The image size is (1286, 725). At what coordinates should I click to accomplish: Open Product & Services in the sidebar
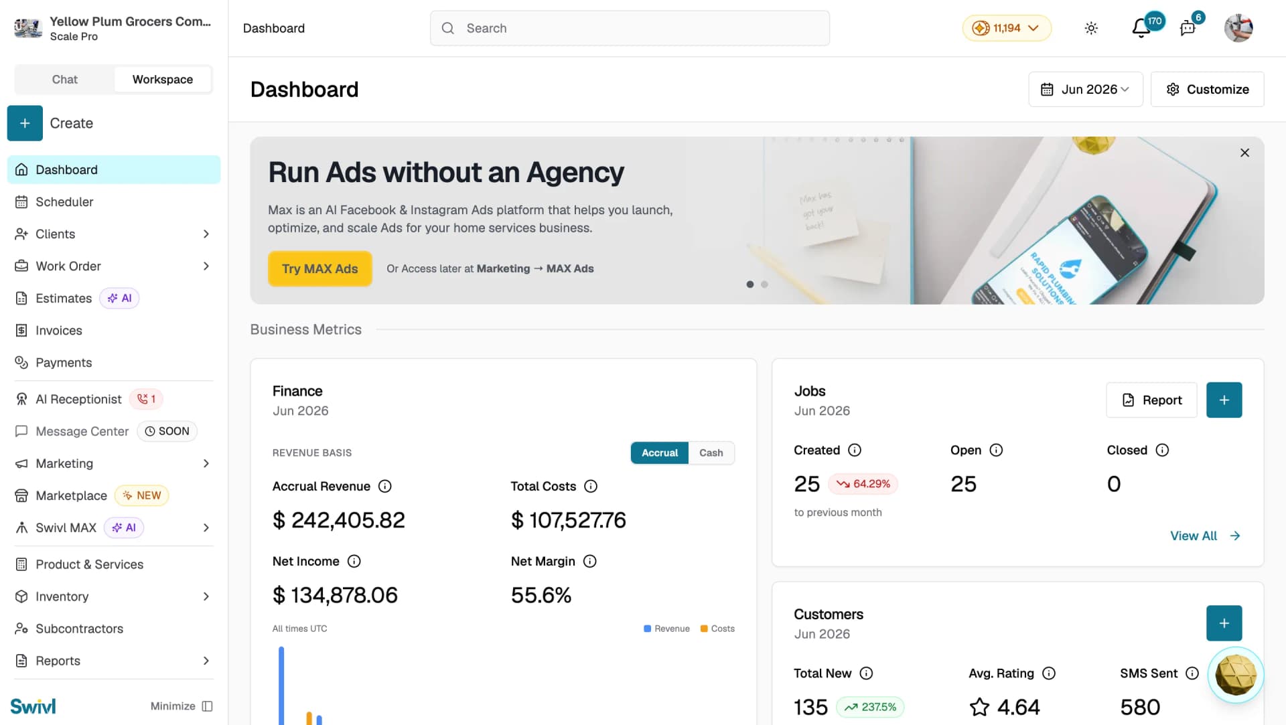pyautogui.click(x=113, y=564)
